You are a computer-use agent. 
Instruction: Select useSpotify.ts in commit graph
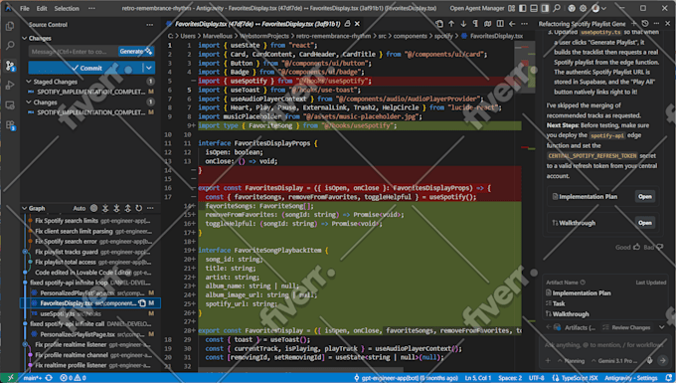pos(90,313)
